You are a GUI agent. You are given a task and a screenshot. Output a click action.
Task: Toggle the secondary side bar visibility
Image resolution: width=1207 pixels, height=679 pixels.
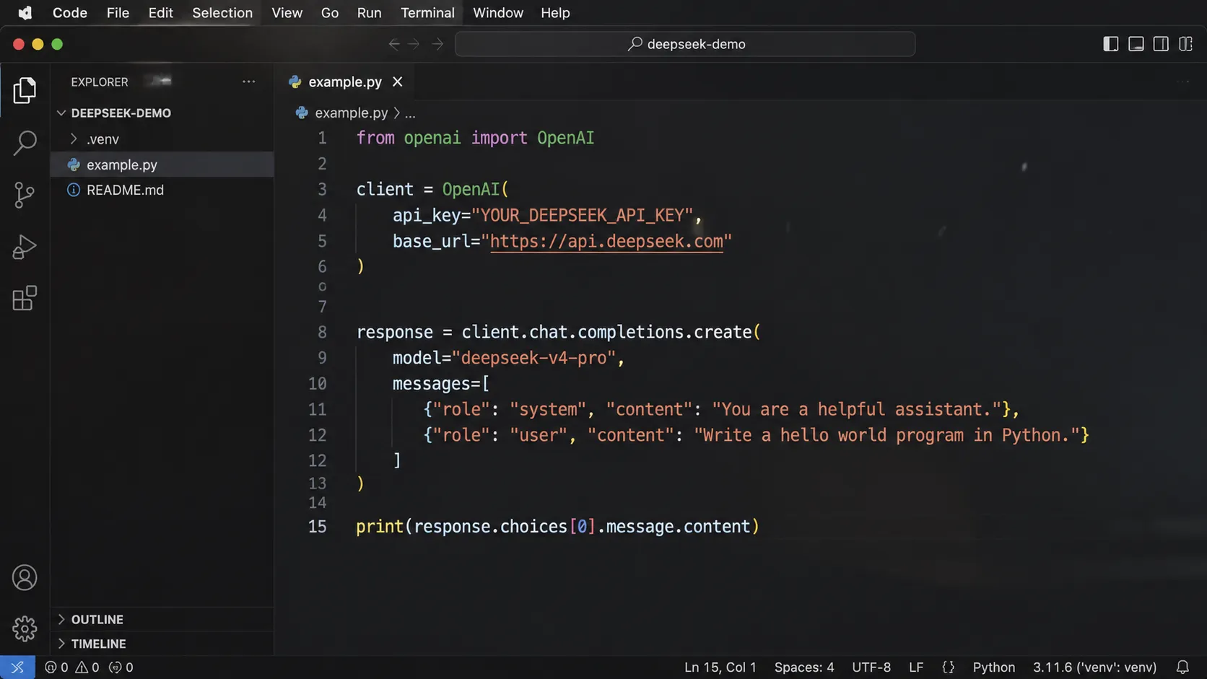(1161, 44)
